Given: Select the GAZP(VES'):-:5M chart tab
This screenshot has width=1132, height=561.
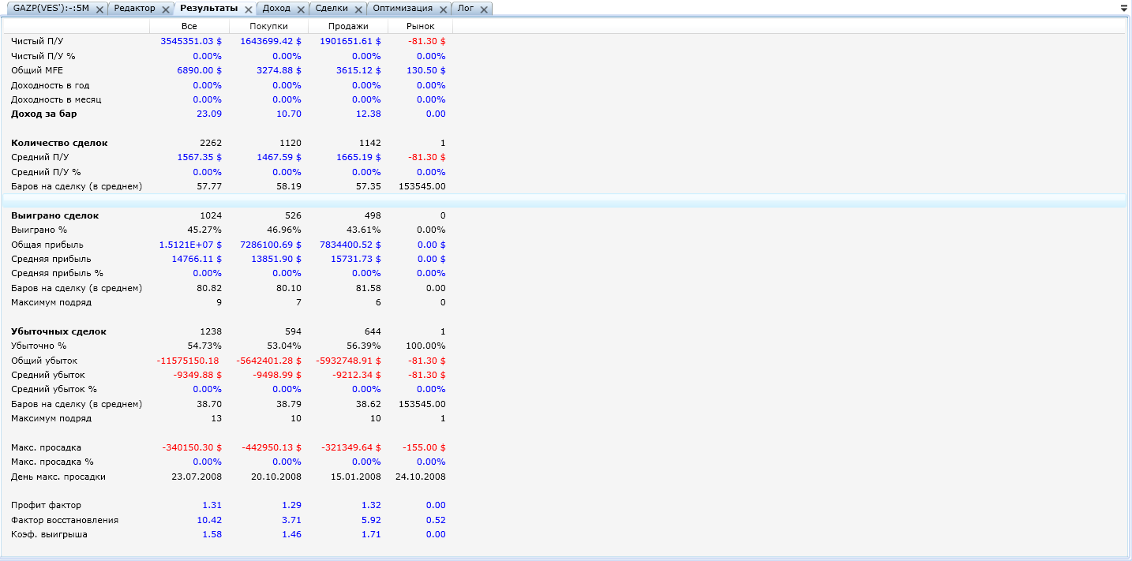Looking at the screenshot, I should pos(51,9).
